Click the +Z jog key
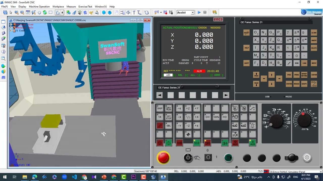 click(188, 109)
